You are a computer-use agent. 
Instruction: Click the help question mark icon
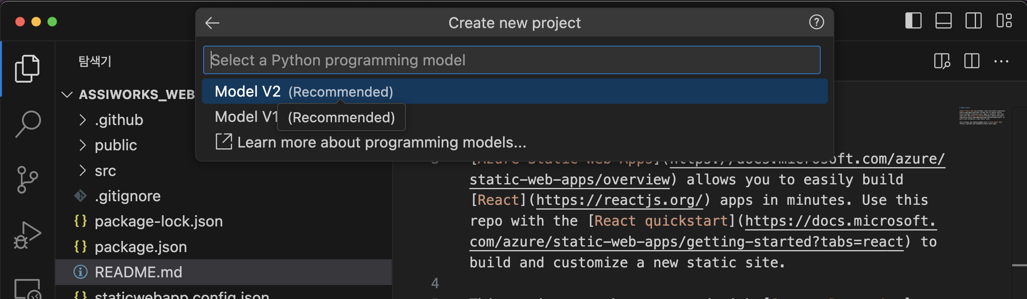pyautogui.click(x=816, y=22)
